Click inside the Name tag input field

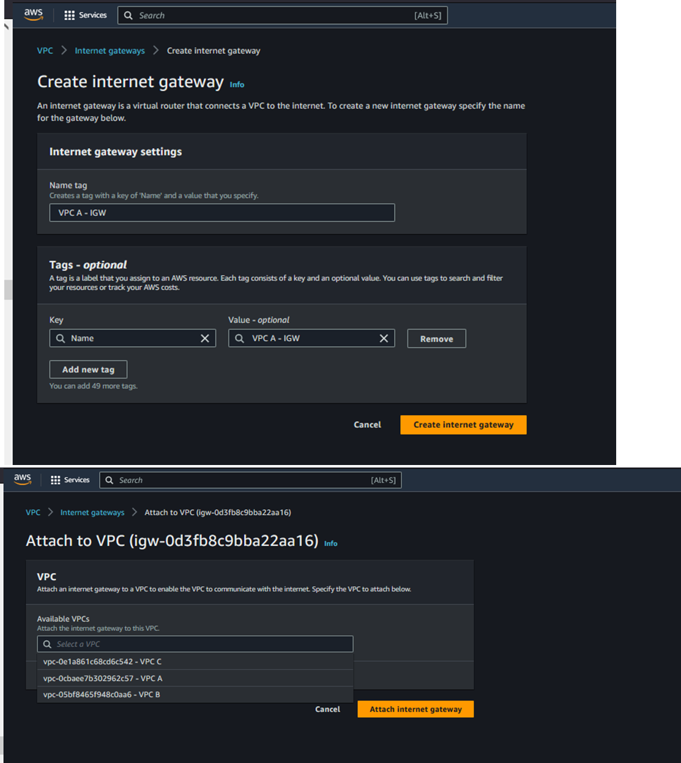point(221,213)
